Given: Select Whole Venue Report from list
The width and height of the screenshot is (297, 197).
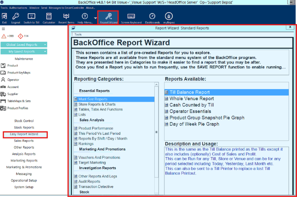Looking at the screenshot, I should point(191,99).
